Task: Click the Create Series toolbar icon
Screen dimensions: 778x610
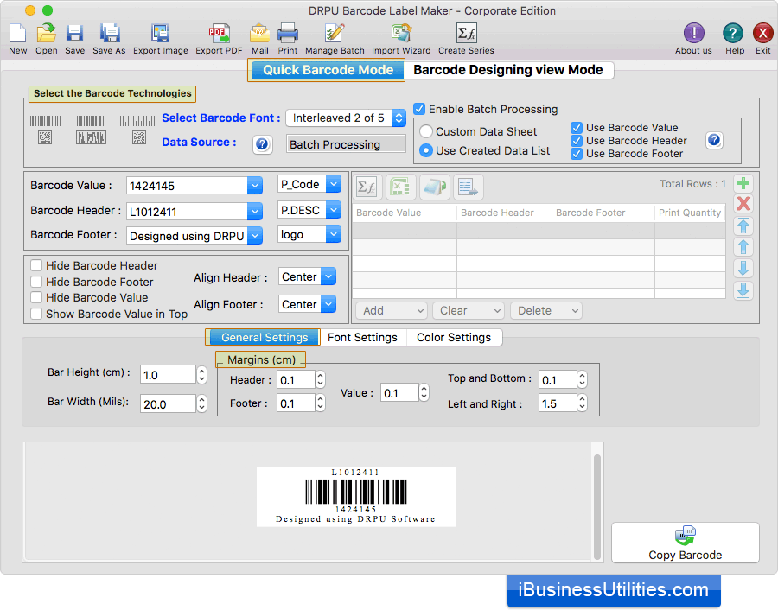Action: point(466,33)
